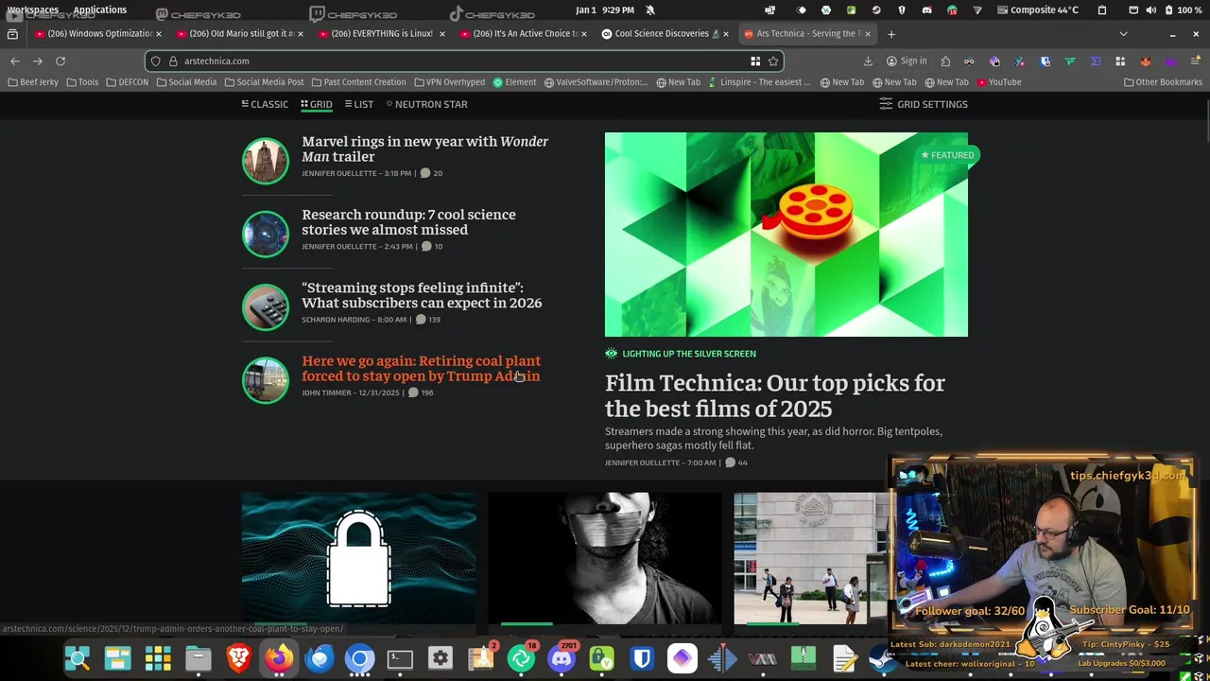Close the Cool Science Discoveries tab

[x=725, y=34]
